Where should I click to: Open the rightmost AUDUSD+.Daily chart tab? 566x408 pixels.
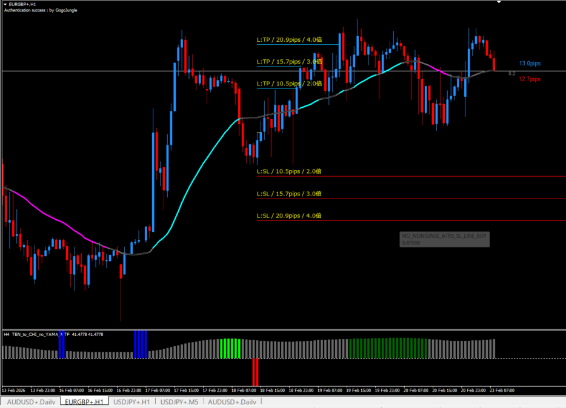[x=231, y=402]
